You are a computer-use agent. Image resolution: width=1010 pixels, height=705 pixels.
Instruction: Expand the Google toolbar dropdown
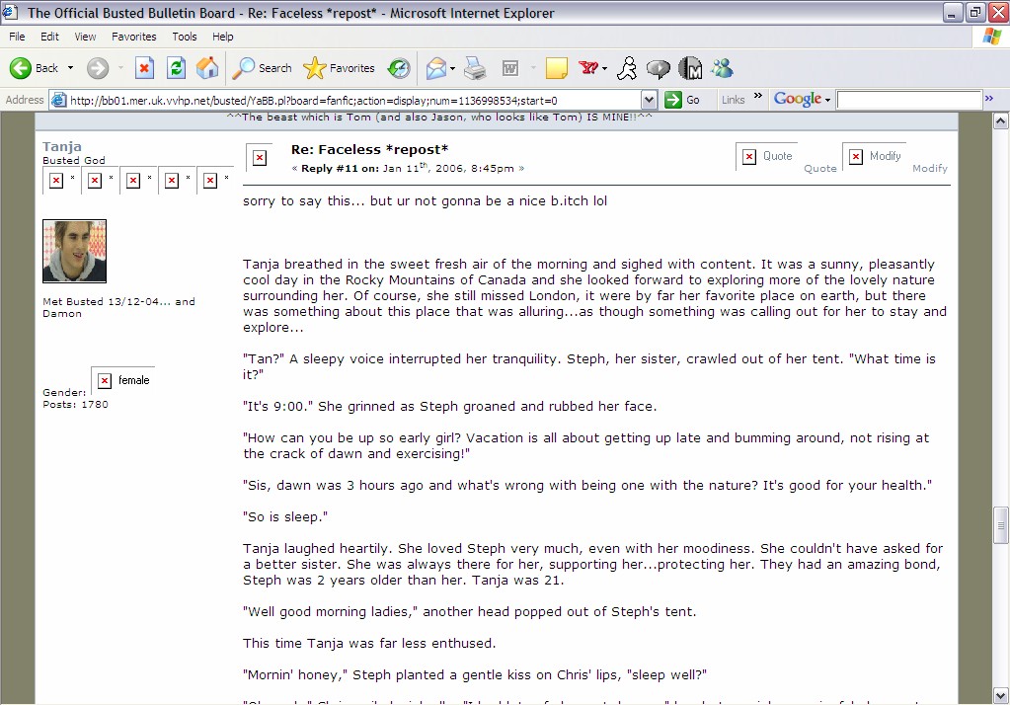[x=828, y=100]
